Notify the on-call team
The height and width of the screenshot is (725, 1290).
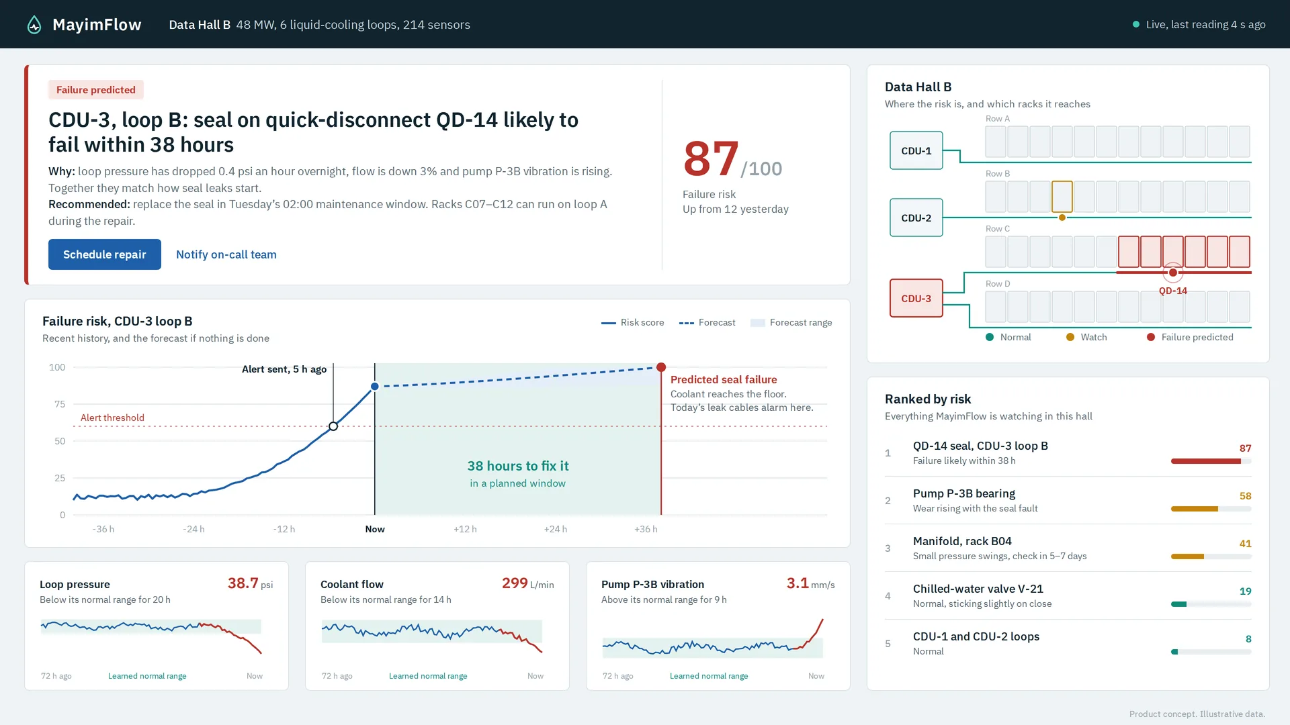[x=226, y=254]
